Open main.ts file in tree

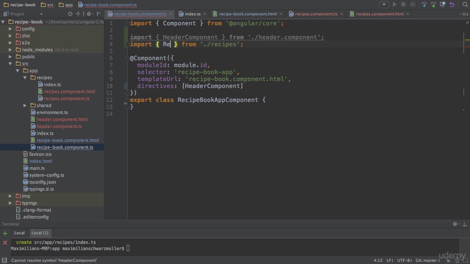pyautogui.click(x=37, y=168)
